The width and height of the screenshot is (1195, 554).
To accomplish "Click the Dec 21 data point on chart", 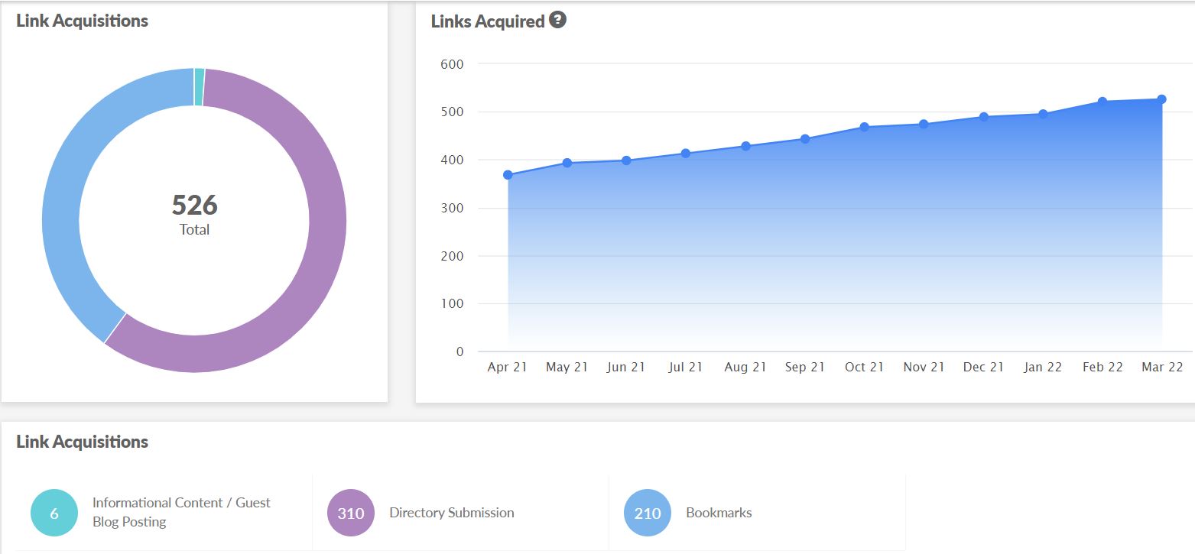I will coord(983,117).
